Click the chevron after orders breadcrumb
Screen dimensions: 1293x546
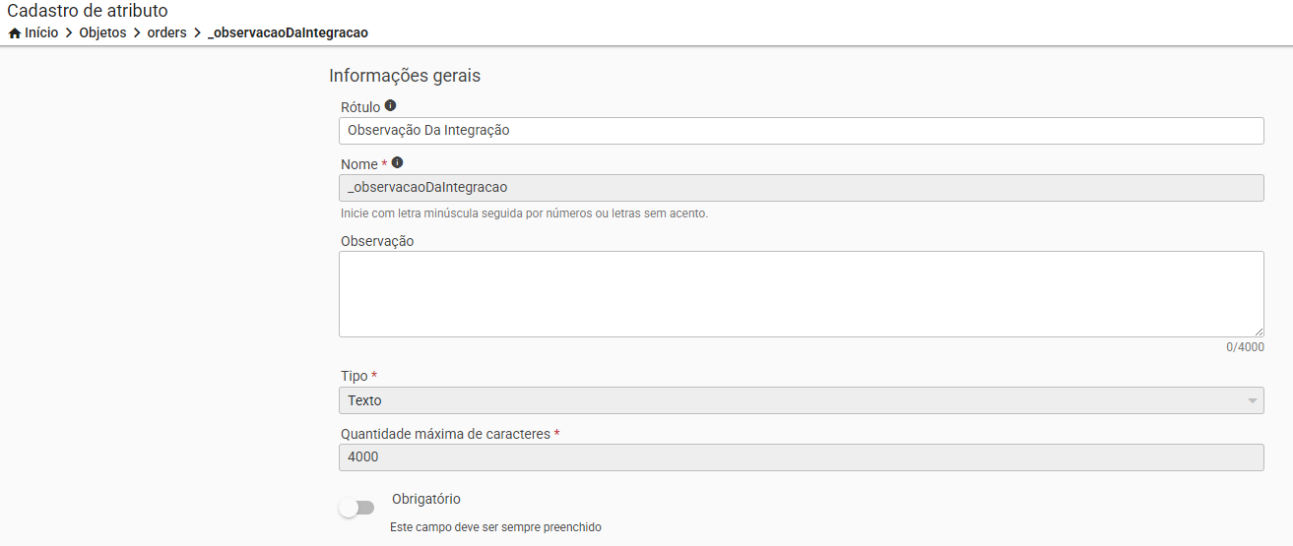197,33
